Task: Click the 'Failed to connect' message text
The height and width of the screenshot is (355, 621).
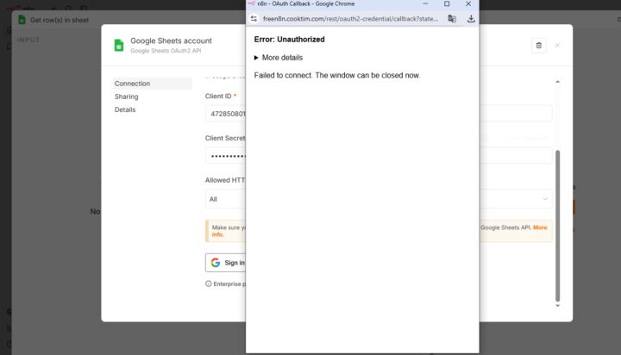Action: 337,75
